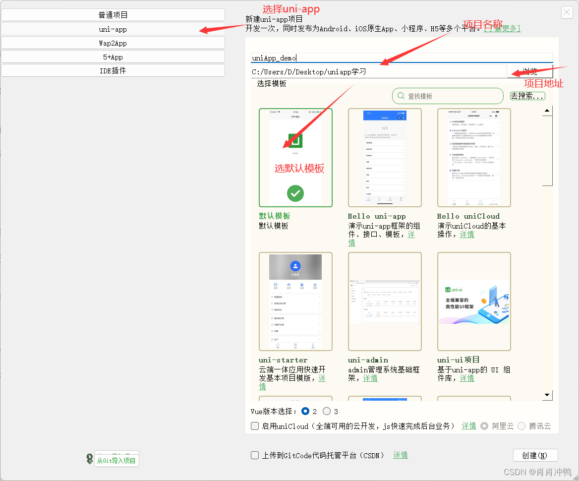Click the magnifier icon in 查找模板 search box
Screen dimensions: 579x481
pyautogui.click(x=401, y=96)
